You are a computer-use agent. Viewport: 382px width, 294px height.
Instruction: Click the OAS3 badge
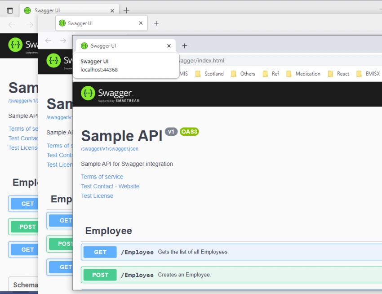[x=189, y=132]
